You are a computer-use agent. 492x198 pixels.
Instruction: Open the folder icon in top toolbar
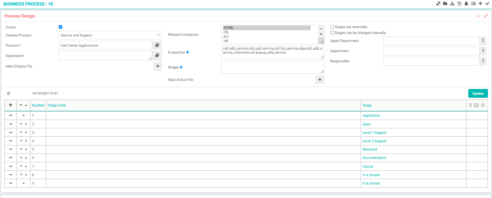click(x=445, y=4)
